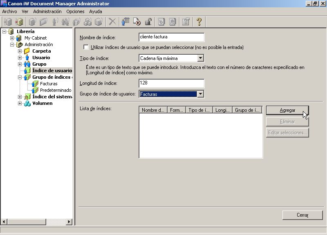Click the Longitud de índice field
The height and width of the screenshot is (235, 327).
[171, 83]
